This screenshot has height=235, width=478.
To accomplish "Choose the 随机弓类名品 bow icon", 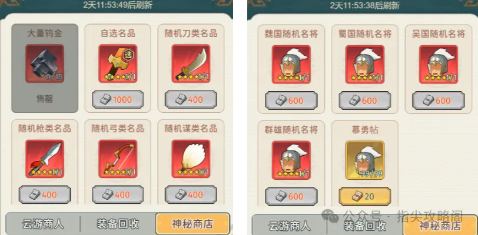I will coord(118,159).
